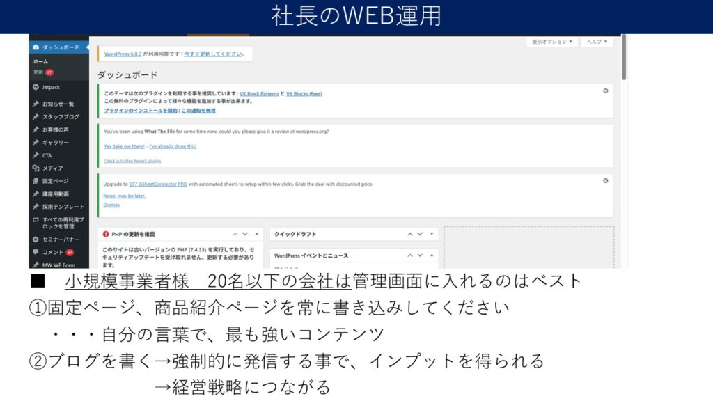The height and width of the screenshot is (401, 713).
Task: Click the ダッシュボード gauge icon in sidebar
Action: pos(36,47)
